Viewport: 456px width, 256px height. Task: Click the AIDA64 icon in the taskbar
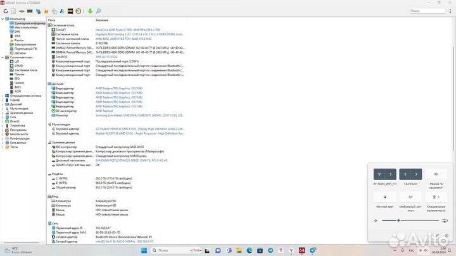(x=302, y=250)
